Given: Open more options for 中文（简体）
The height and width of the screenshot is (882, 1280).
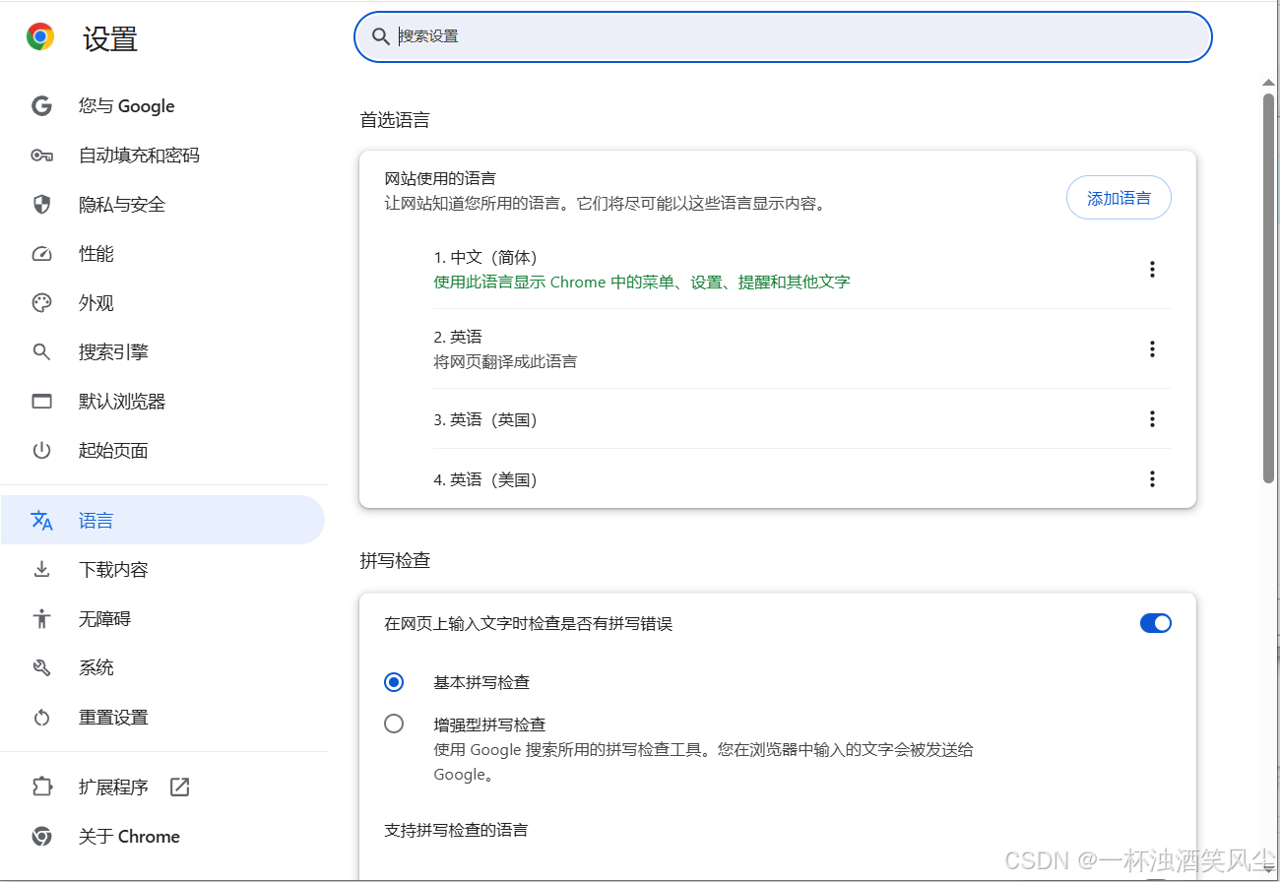Looking at the screenshot, I should (1152, 270).
